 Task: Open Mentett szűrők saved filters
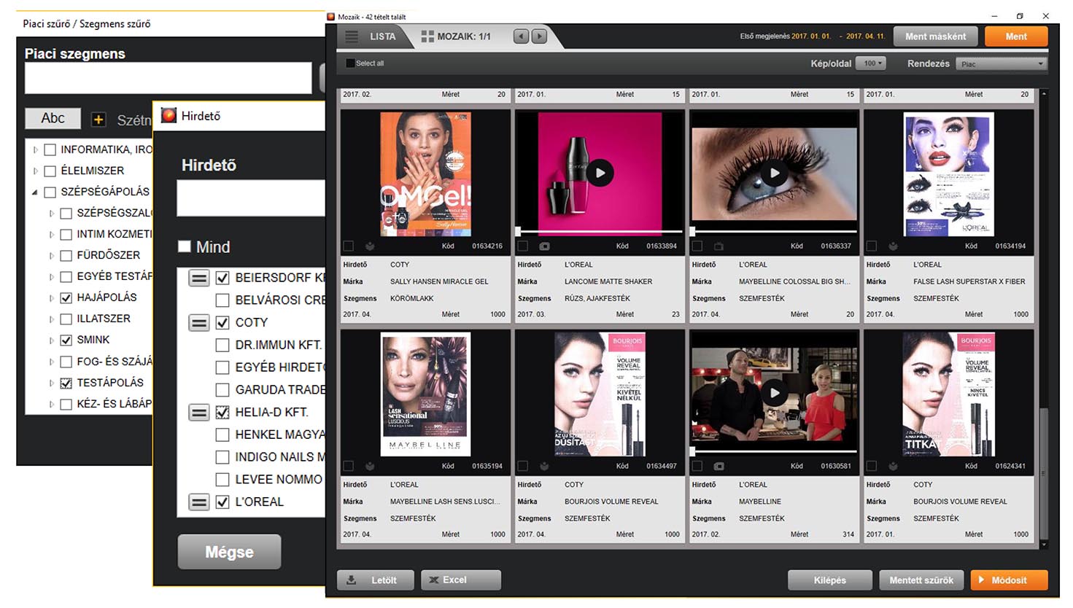pyautogui.click(x=921, y=580)
